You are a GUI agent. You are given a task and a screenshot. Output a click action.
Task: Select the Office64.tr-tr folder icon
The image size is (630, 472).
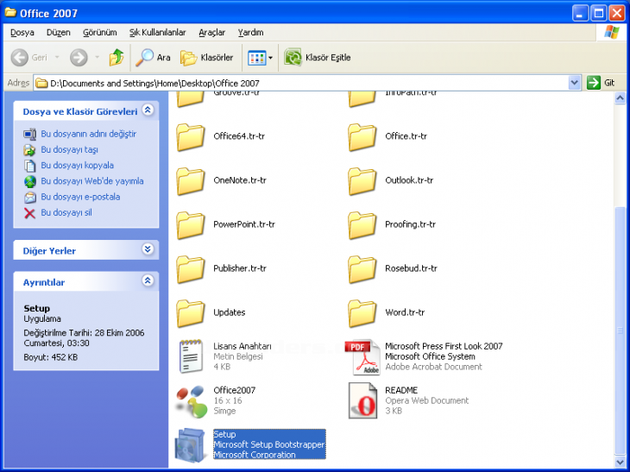click(191, 136)
